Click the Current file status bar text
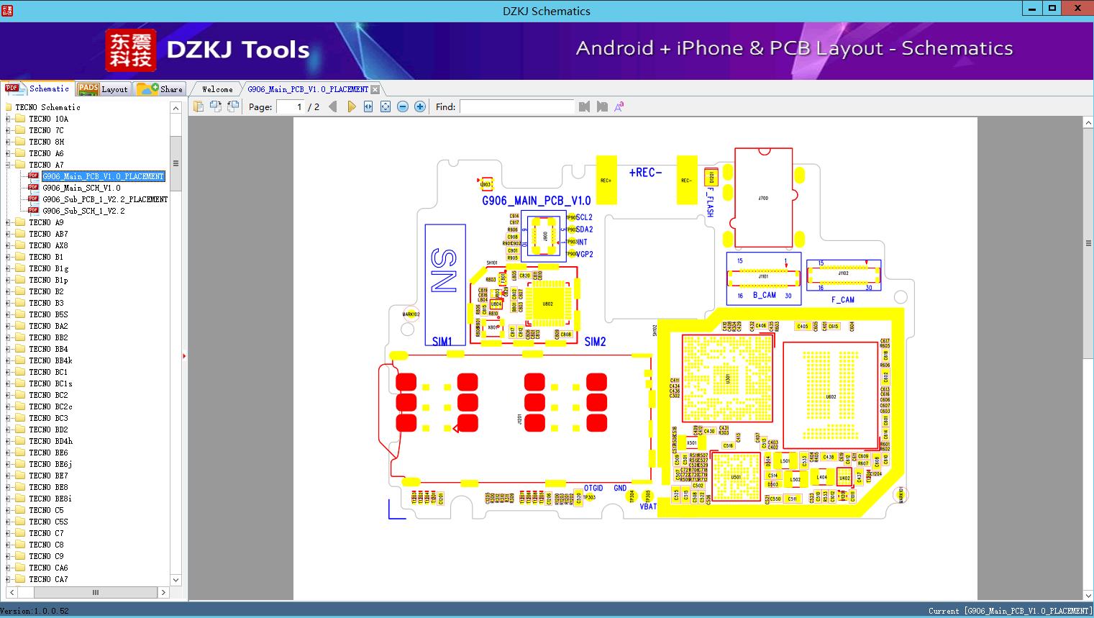This screenshot has width=1094, height=618. click(1010, 611)
